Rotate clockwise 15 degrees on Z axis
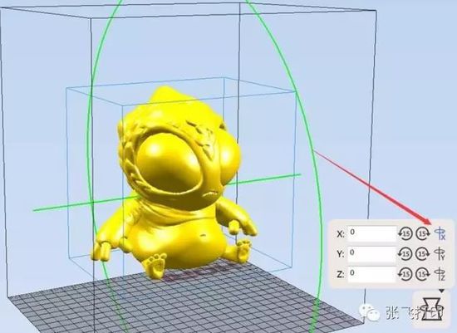This screenshot has height=333, width=457. click(x=423, y=274)
